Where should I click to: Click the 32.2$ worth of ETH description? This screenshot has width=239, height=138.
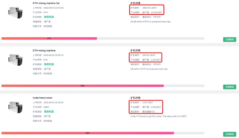click(150, 22)
